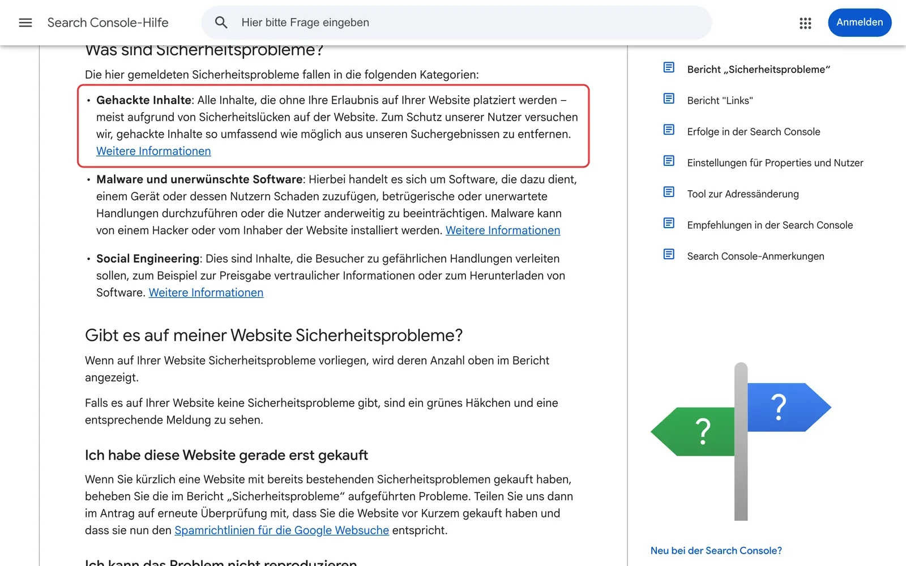Click bold term 'Malware und unerwünschte Software'
Screen dimensions: 906x566
199,179
